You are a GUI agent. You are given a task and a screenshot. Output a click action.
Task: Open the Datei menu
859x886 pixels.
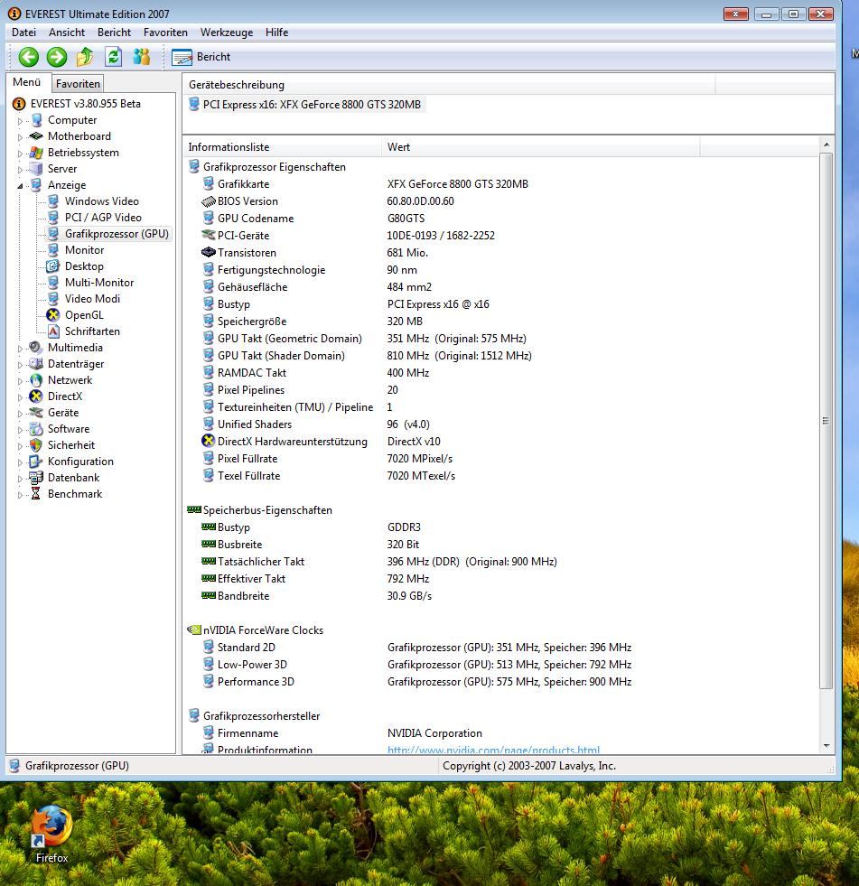pos(23,33)
